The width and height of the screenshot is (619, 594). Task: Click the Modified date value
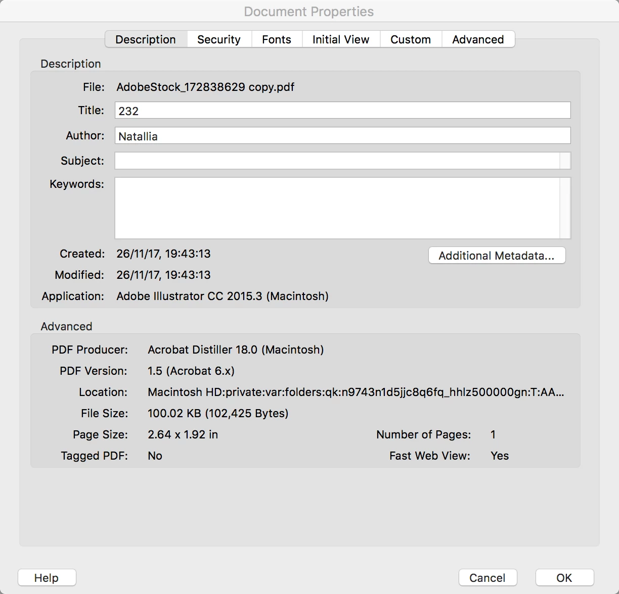click(163, 275)
